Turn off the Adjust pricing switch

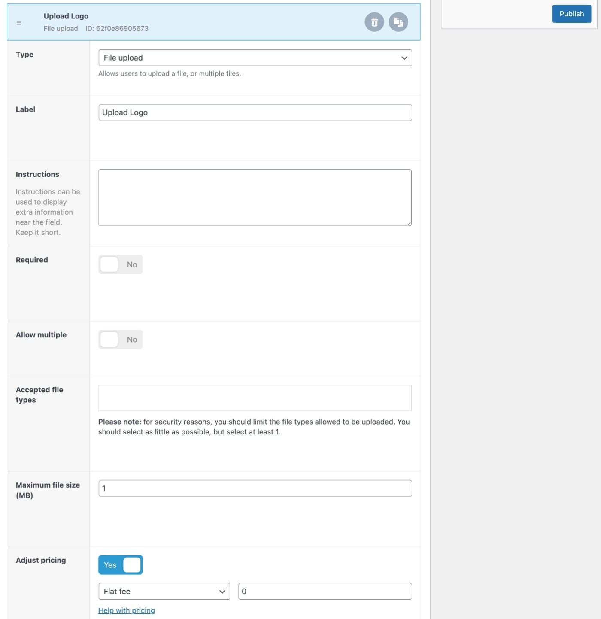[x=121, y=565]
